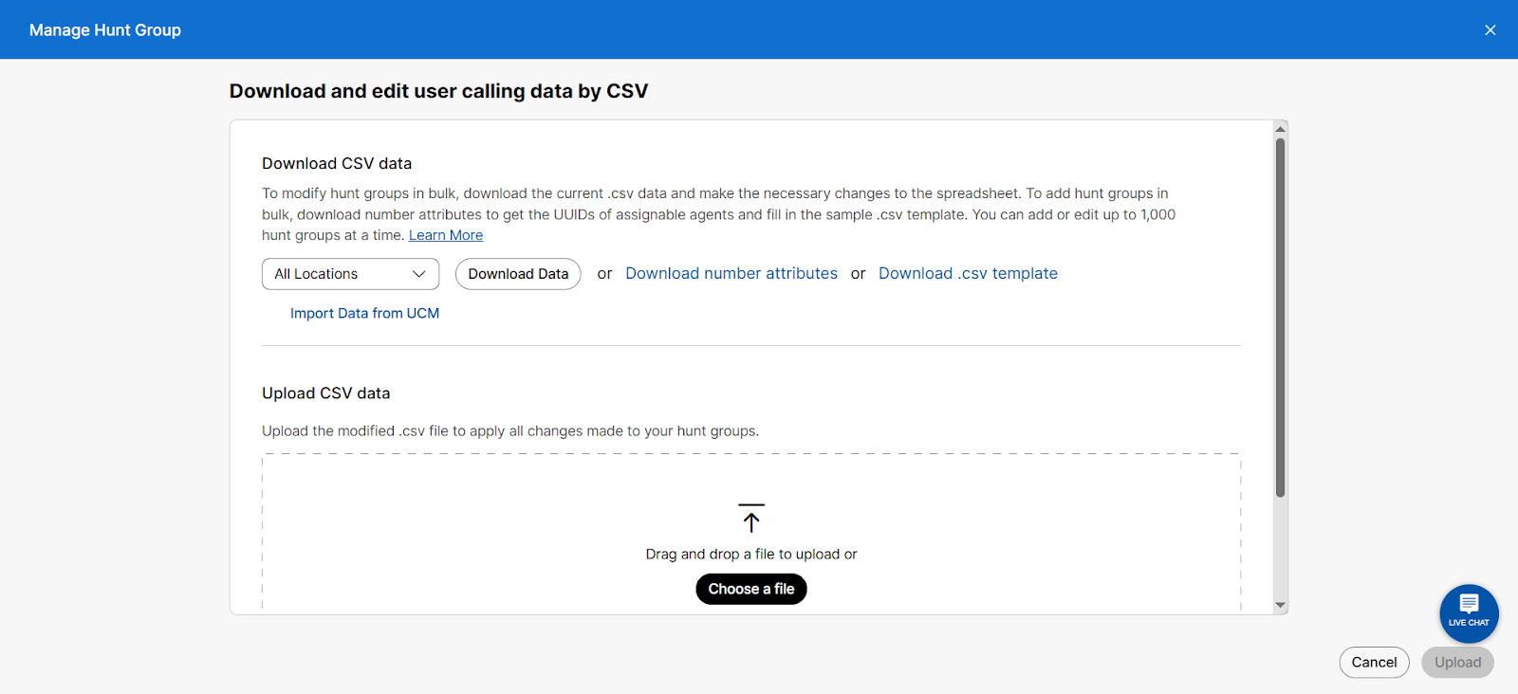Click the upload arrow icon
1518x694 pixels.
(751, 518)
